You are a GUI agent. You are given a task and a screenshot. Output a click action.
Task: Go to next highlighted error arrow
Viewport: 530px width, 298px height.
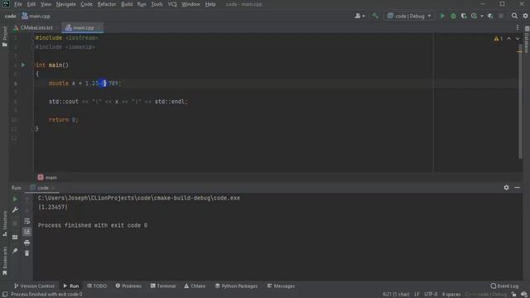coord(517,39)
